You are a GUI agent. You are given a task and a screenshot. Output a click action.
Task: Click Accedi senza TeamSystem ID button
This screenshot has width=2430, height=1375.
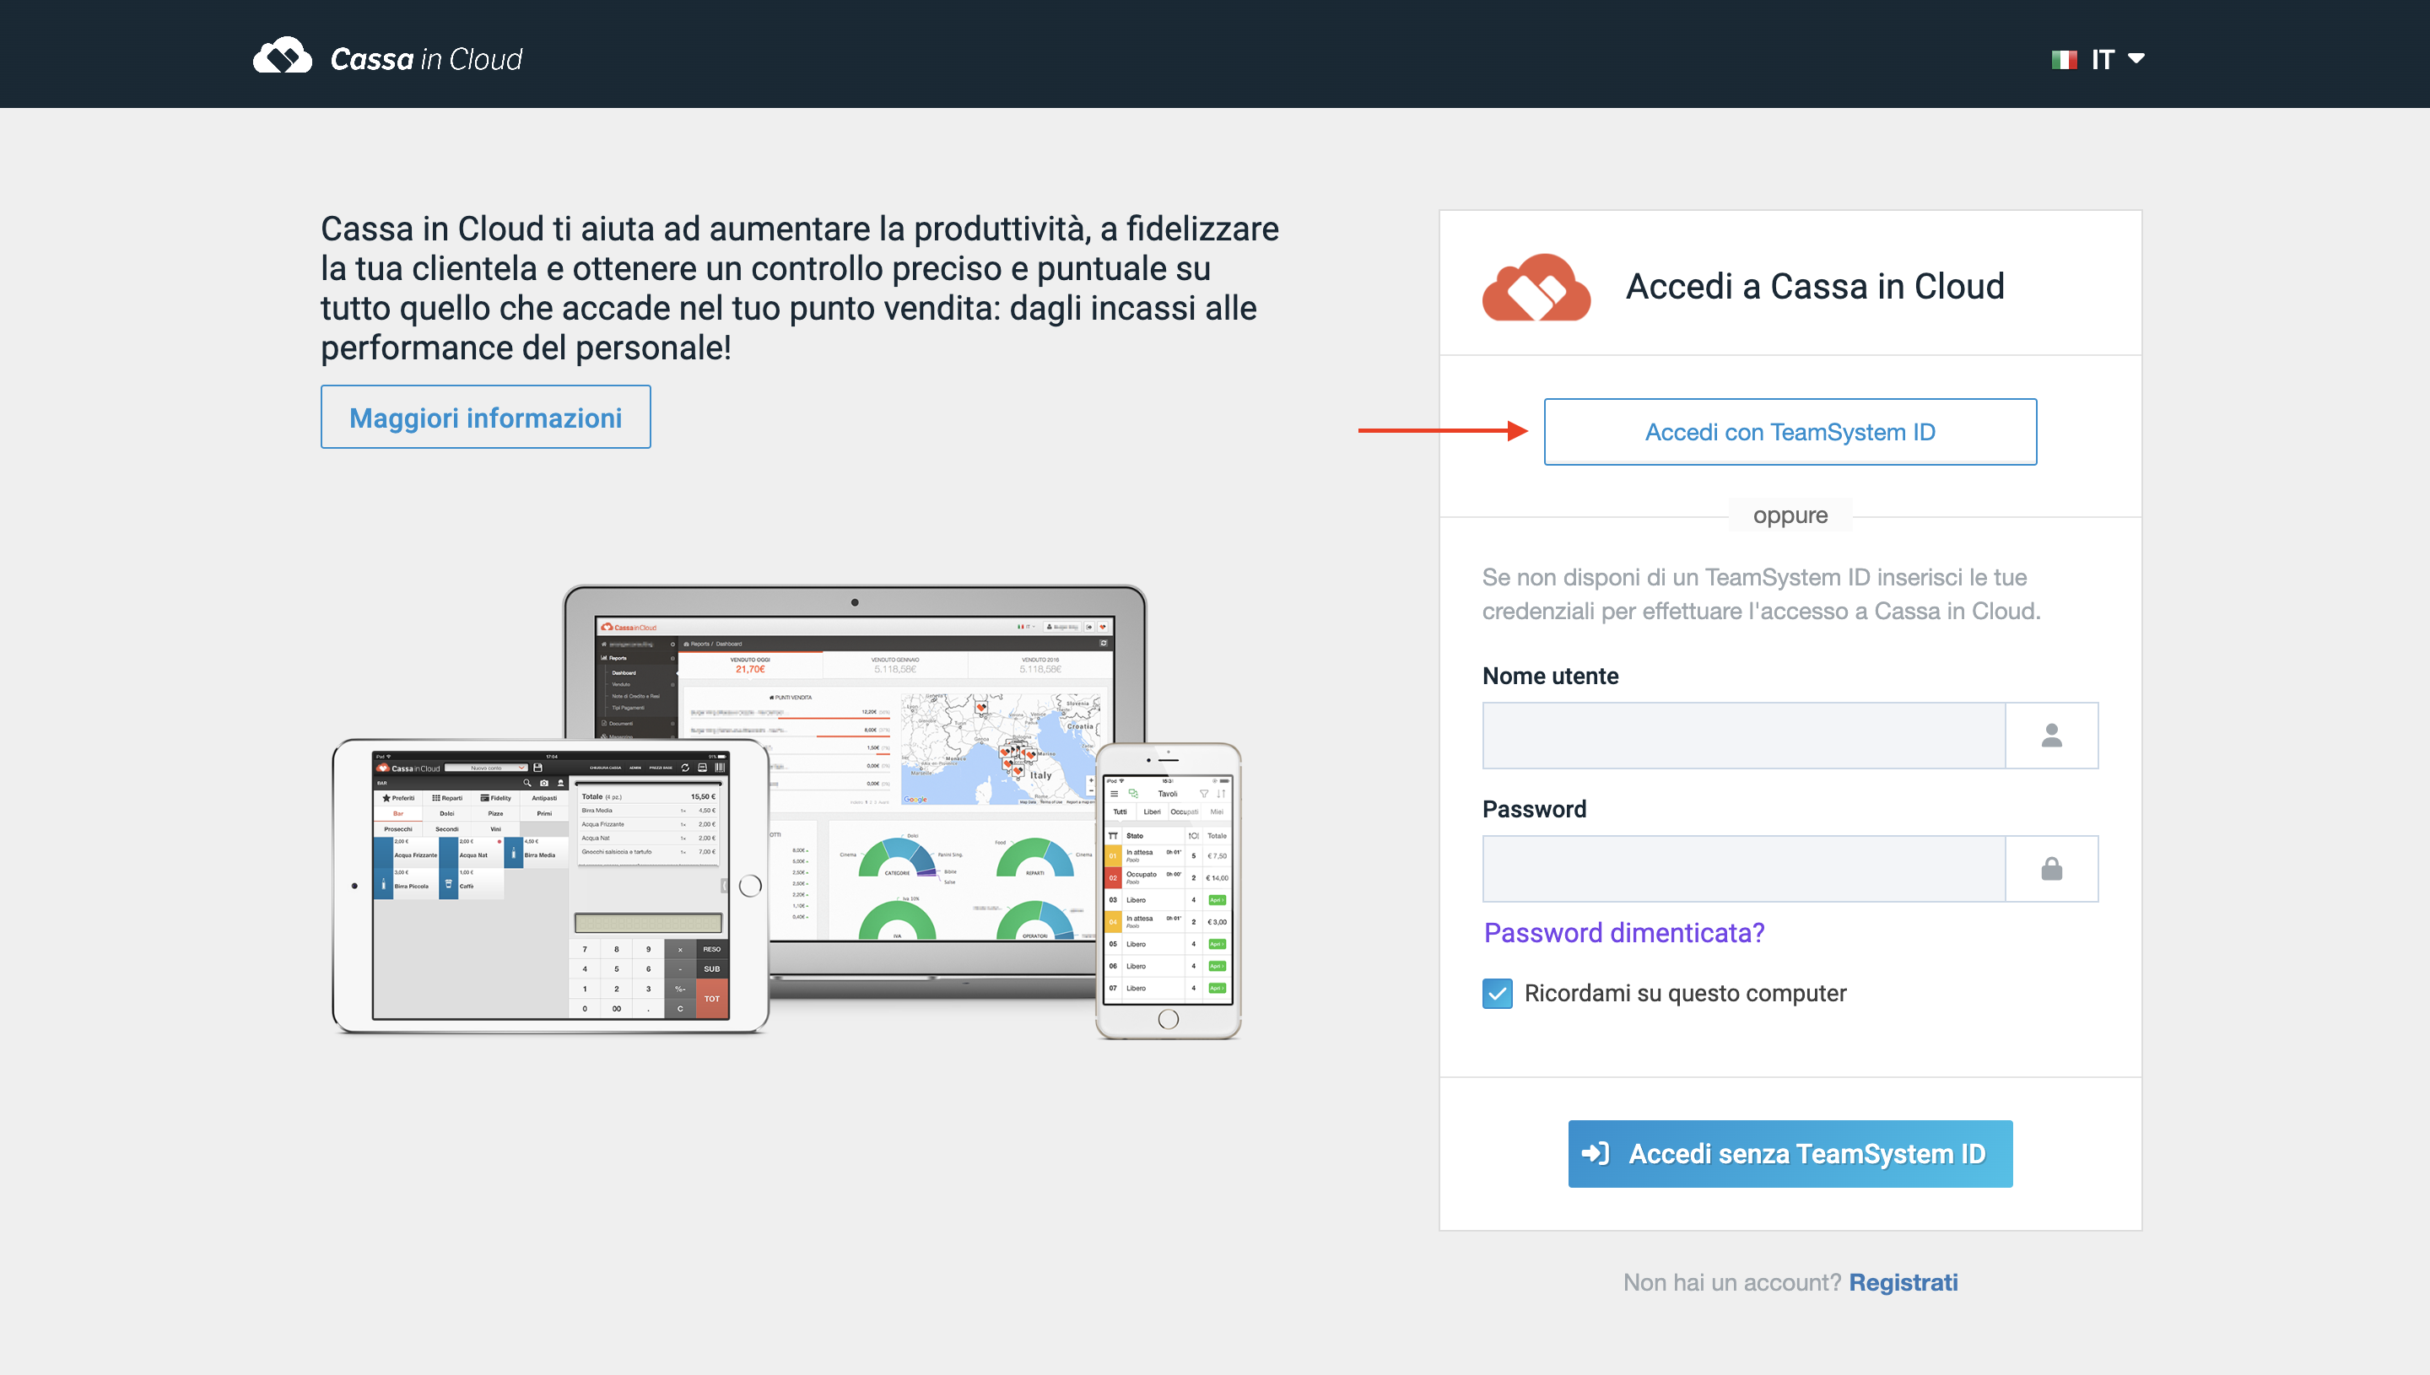tap(1790, 1153)
